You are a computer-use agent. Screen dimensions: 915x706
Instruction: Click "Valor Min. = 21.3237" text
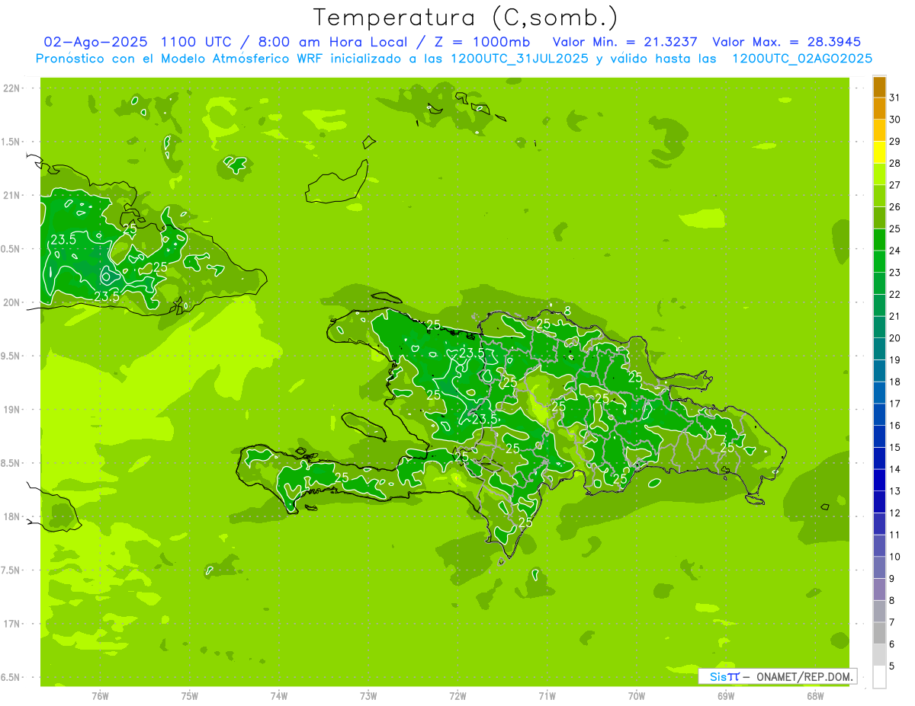pos(625,42)
